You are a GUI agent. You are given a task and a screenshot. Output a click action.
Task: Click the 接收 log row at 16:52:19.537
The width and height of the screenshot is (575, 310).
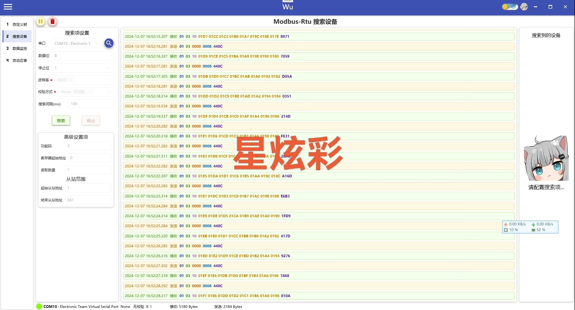click(x=319, y=116)
